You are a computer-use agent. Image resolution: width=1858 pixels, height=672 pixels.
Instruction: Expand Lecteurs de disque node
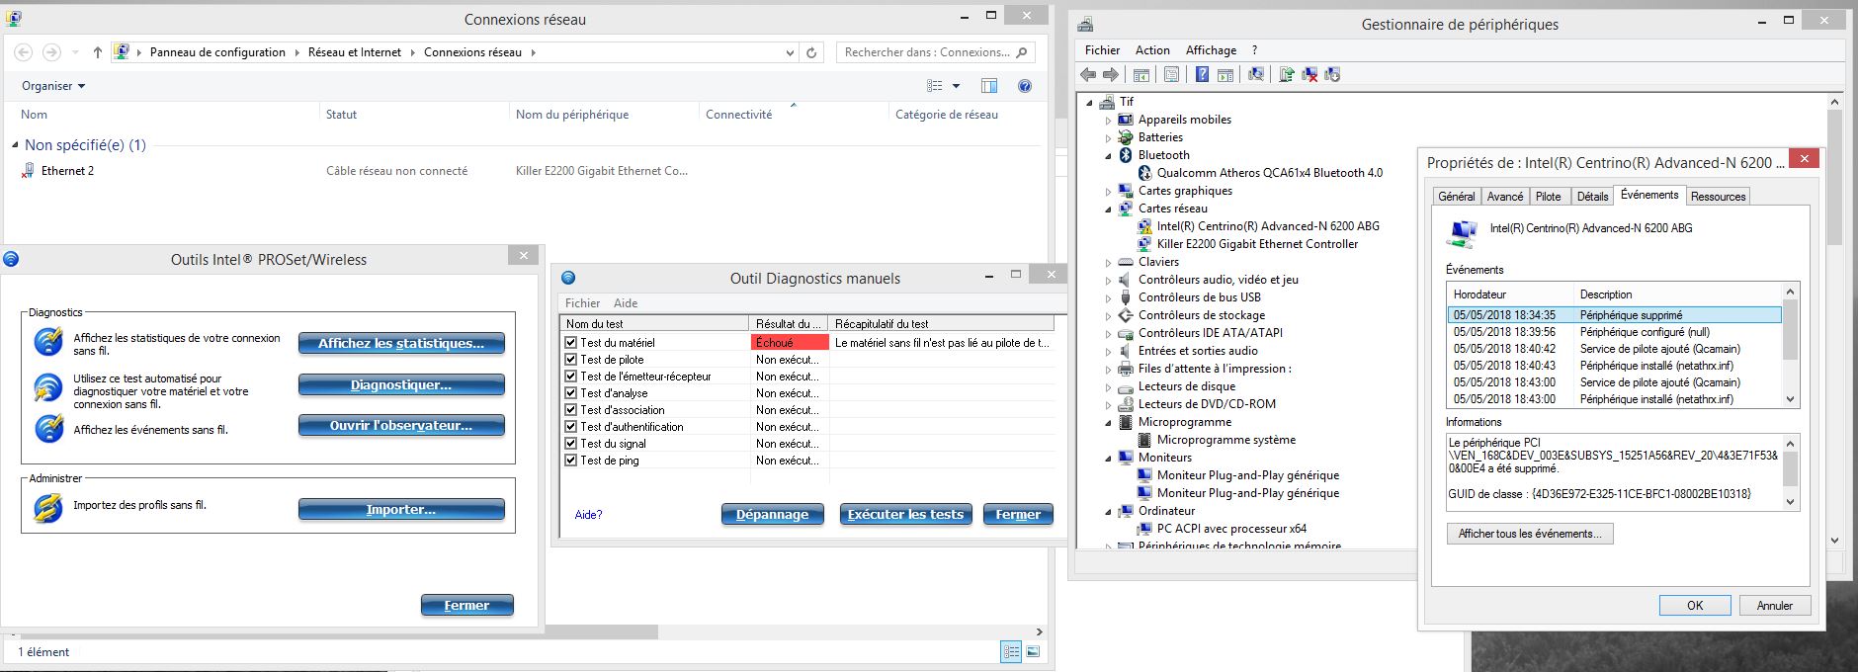(1108, 387)
